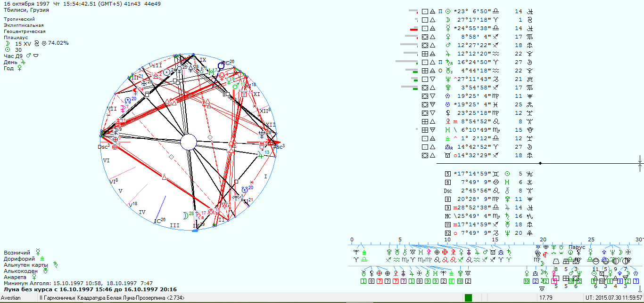Choose retrograde Saturn in the 16°24'50" row
This screenshot has height=303, width=644.
[448, 62]
